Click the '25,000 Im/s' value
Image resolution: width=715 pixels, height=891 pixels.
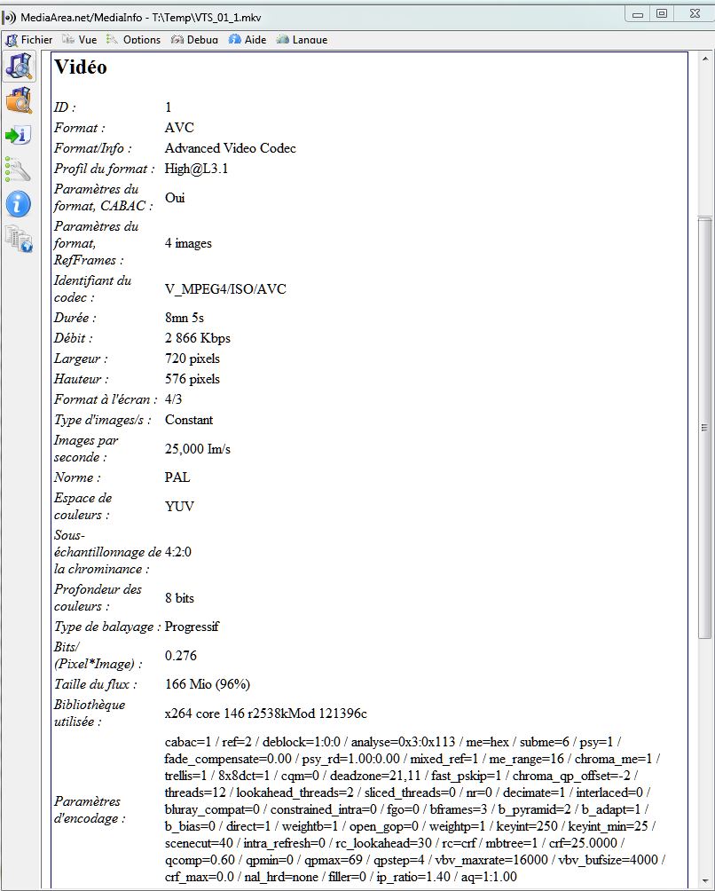pos(198,448)
